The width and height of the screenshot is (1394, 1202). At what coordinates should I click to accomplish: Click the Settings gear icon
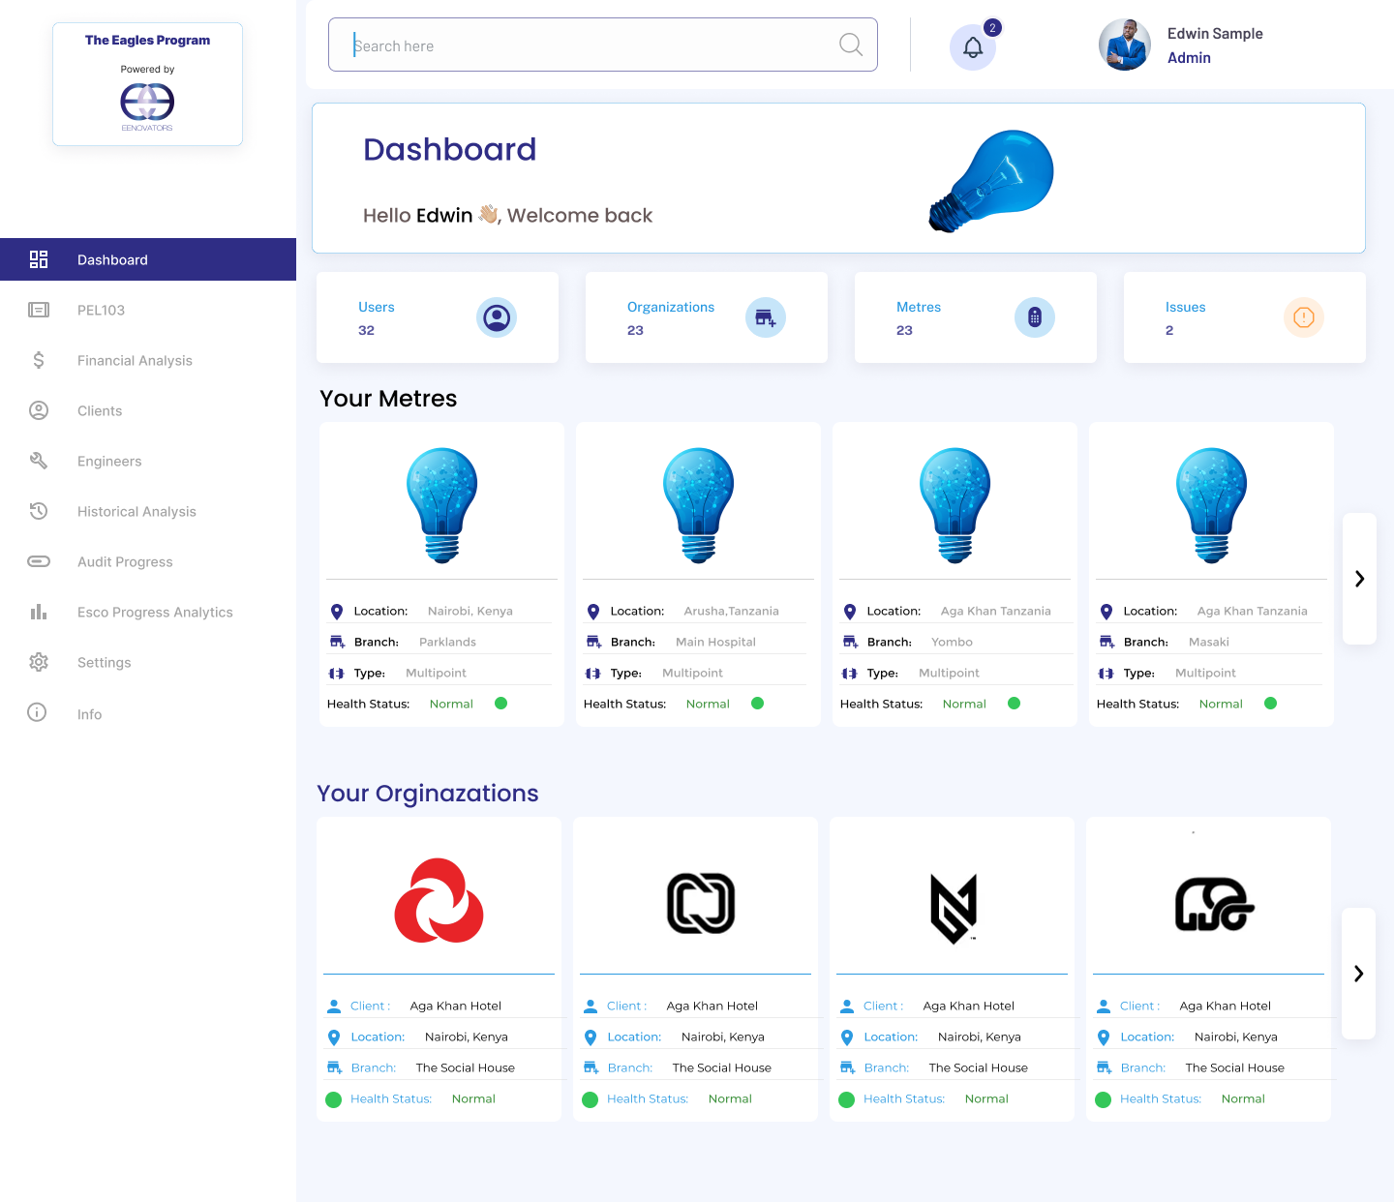(39, 662)
